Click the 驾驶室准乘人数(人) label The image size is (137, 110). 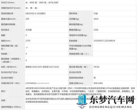(80, 54)
